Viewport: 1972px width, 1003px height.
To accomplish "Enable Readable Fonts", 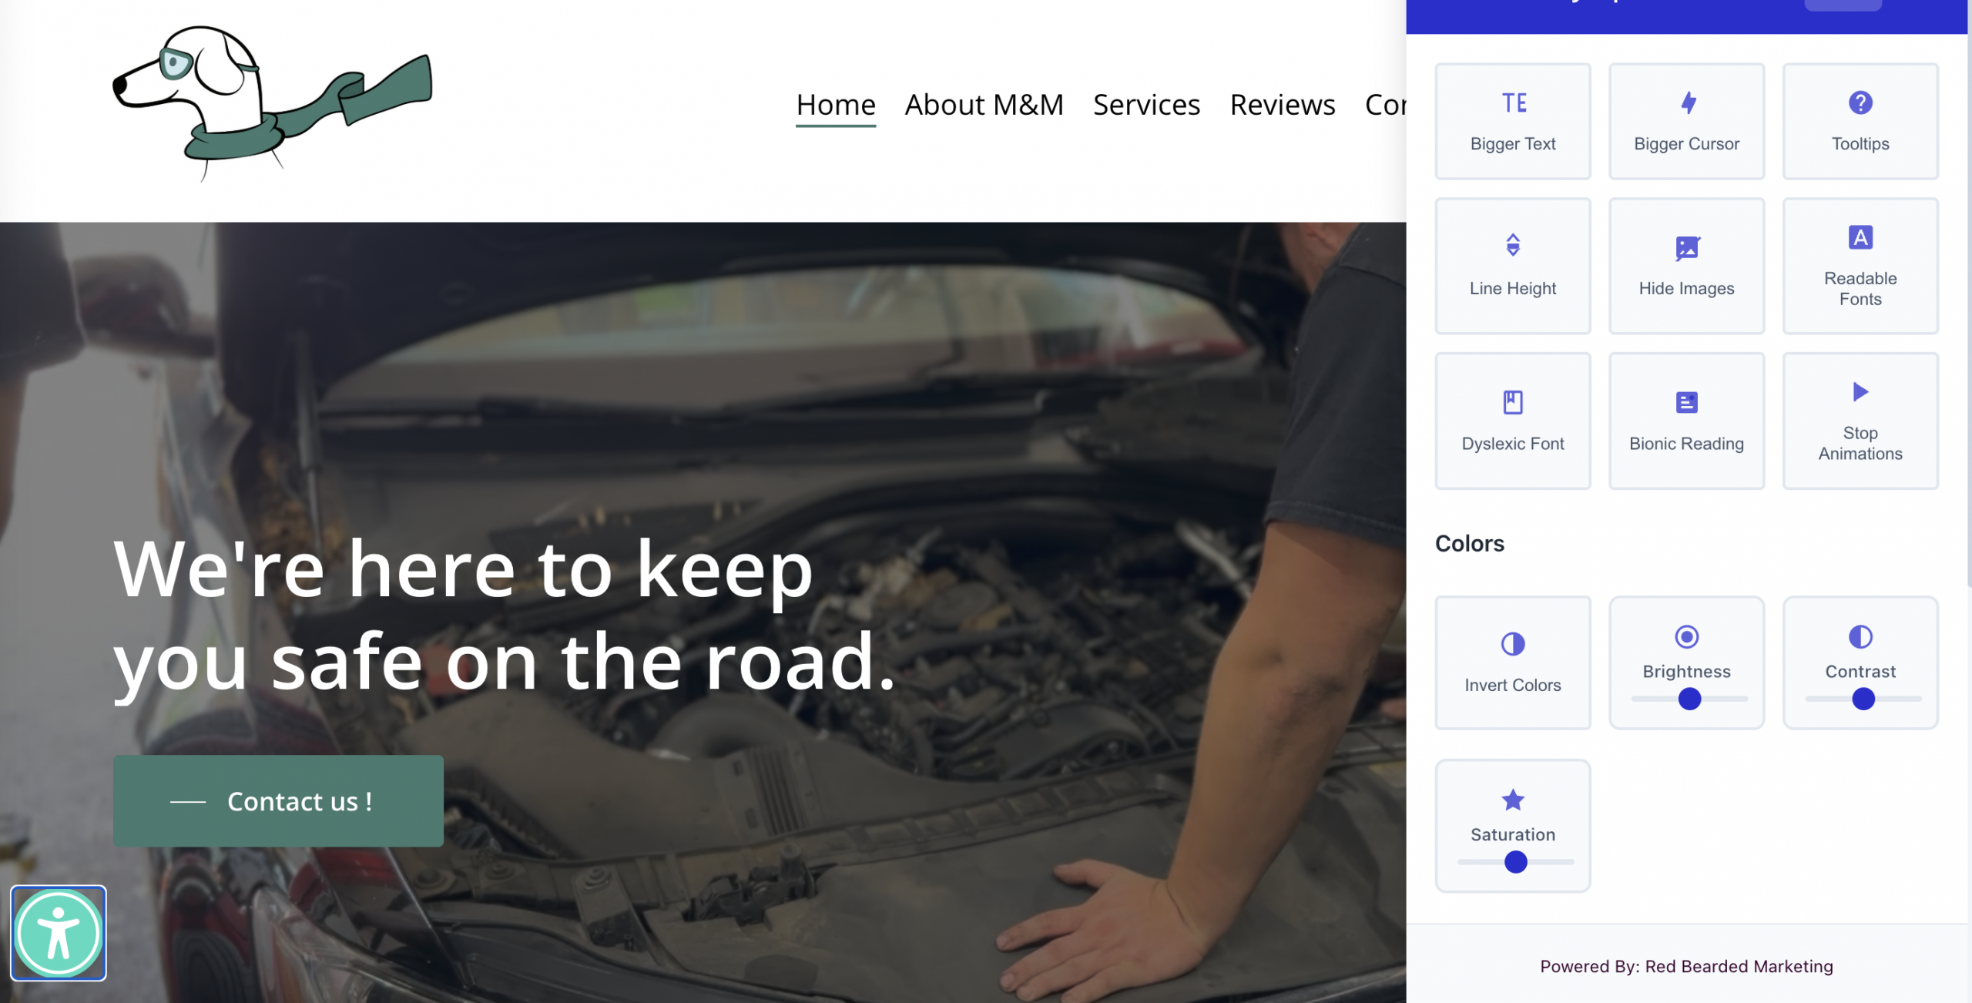I will 1860,266.
